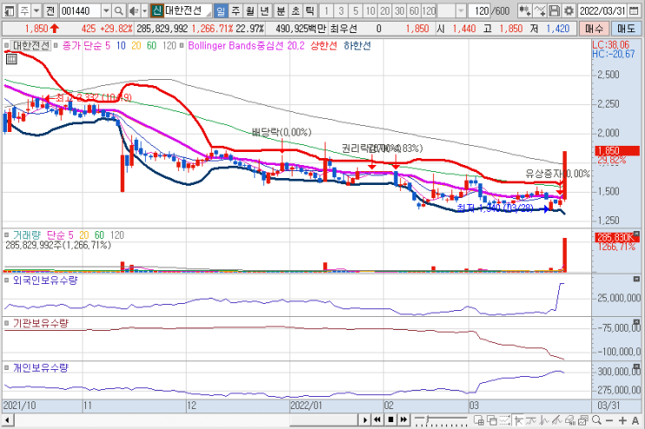This screenshot has width=645, height=429.
Task: Select the crosshair line tool icon
Action: click(x=518, y=420)
